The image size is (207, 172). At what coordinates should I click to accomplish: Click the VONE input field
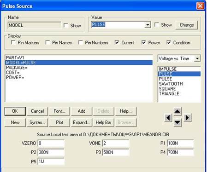click(x=116, y=143)
